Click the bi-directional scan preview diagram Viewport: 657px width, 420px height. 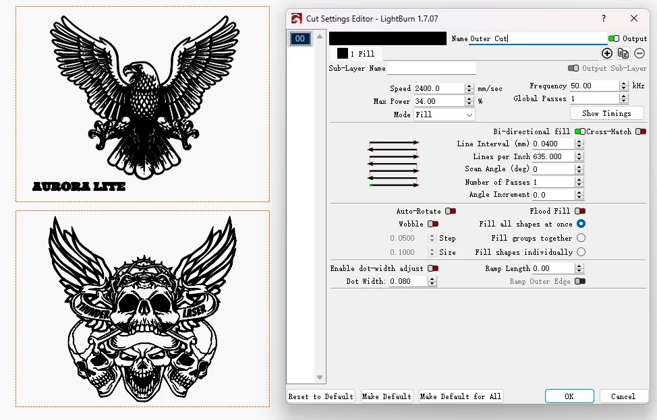[x=393, y=164]
